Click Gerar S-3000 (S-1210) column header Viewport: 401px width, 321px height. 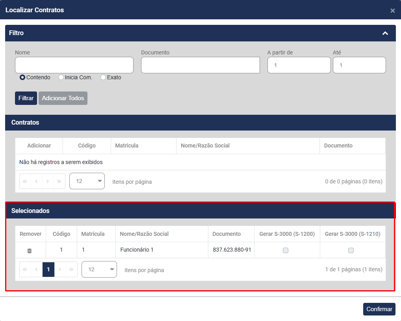353,234
